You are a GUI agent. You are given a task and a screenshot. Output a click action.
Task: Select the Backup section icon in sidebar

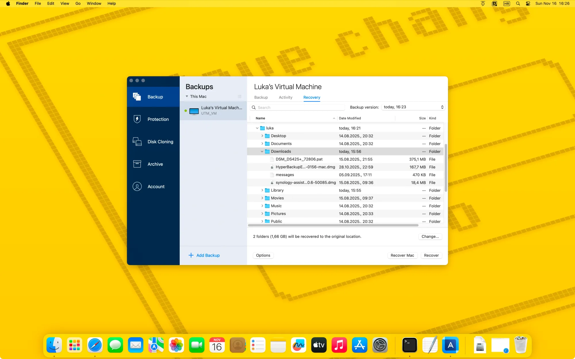click(x=137, y=96)
